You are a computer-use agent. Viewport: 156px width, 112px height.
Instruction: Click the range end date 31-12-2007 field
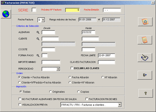pyautogui.click(x=111, y=20)
